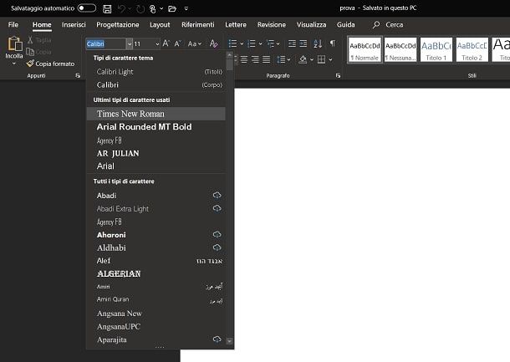The height and width of the screenshot is (362, 510).
Task: Click the cloud download icon next to Aldhabi
Action: click(x=217, y=247)
